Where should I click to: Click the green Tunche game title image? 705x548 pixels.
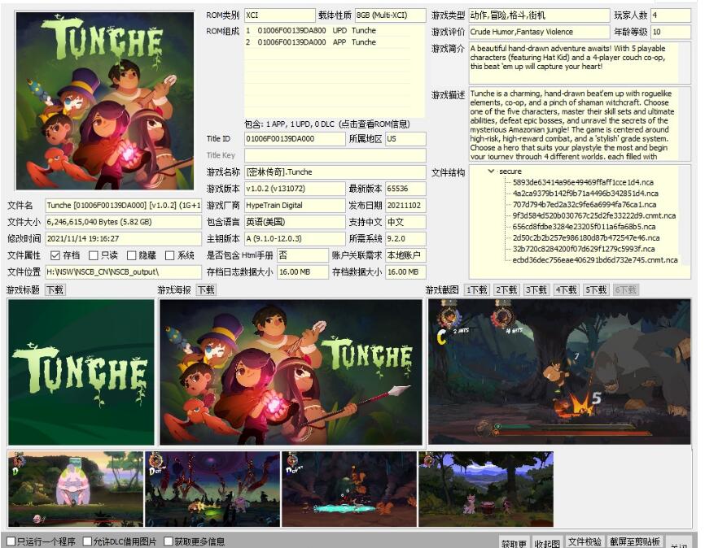pos(81,372)
